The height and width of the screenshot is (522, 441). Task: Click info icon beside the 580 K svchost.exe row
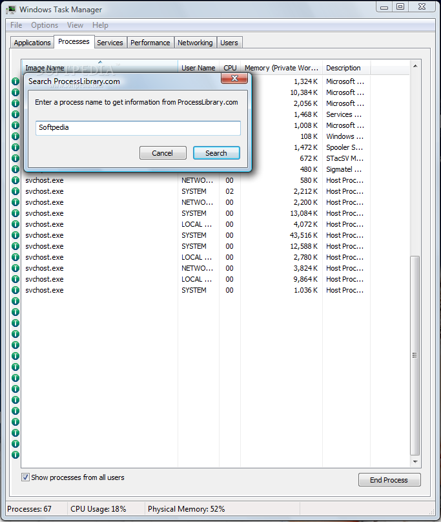(x=15, y=180)
